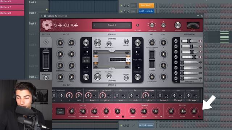232x130 pixels.
Task: Open the Sakura #2 window menu arrow
Action: [41, 16]
